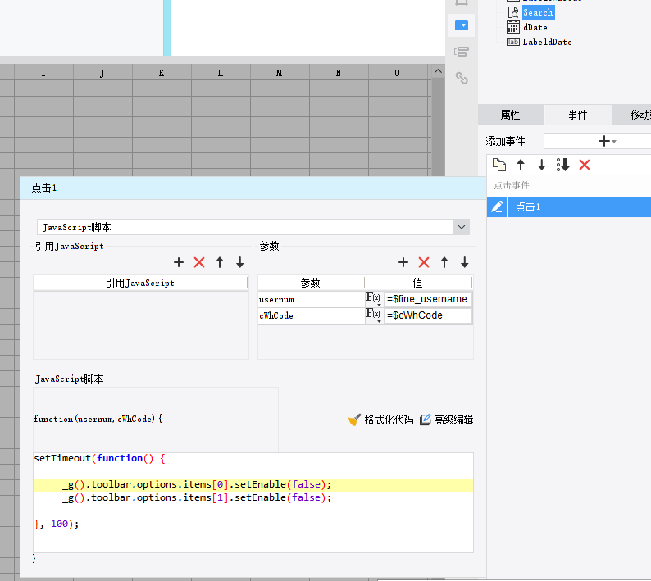Image resolution: width=651 pixels, height=581 pixels.
Task: Select the dDate widget in the tree
Action: click(x=535, y=27)
